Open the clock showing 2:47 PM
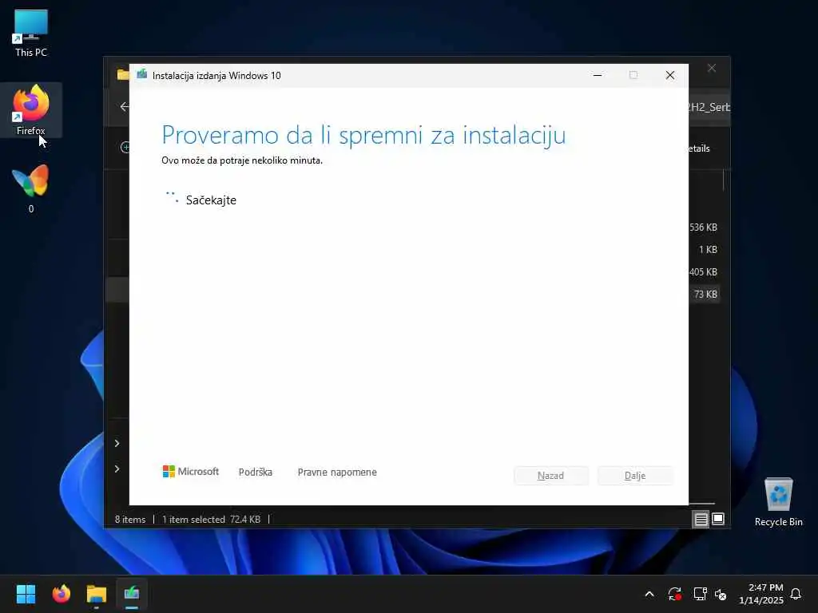 click(x=761, y=594)
